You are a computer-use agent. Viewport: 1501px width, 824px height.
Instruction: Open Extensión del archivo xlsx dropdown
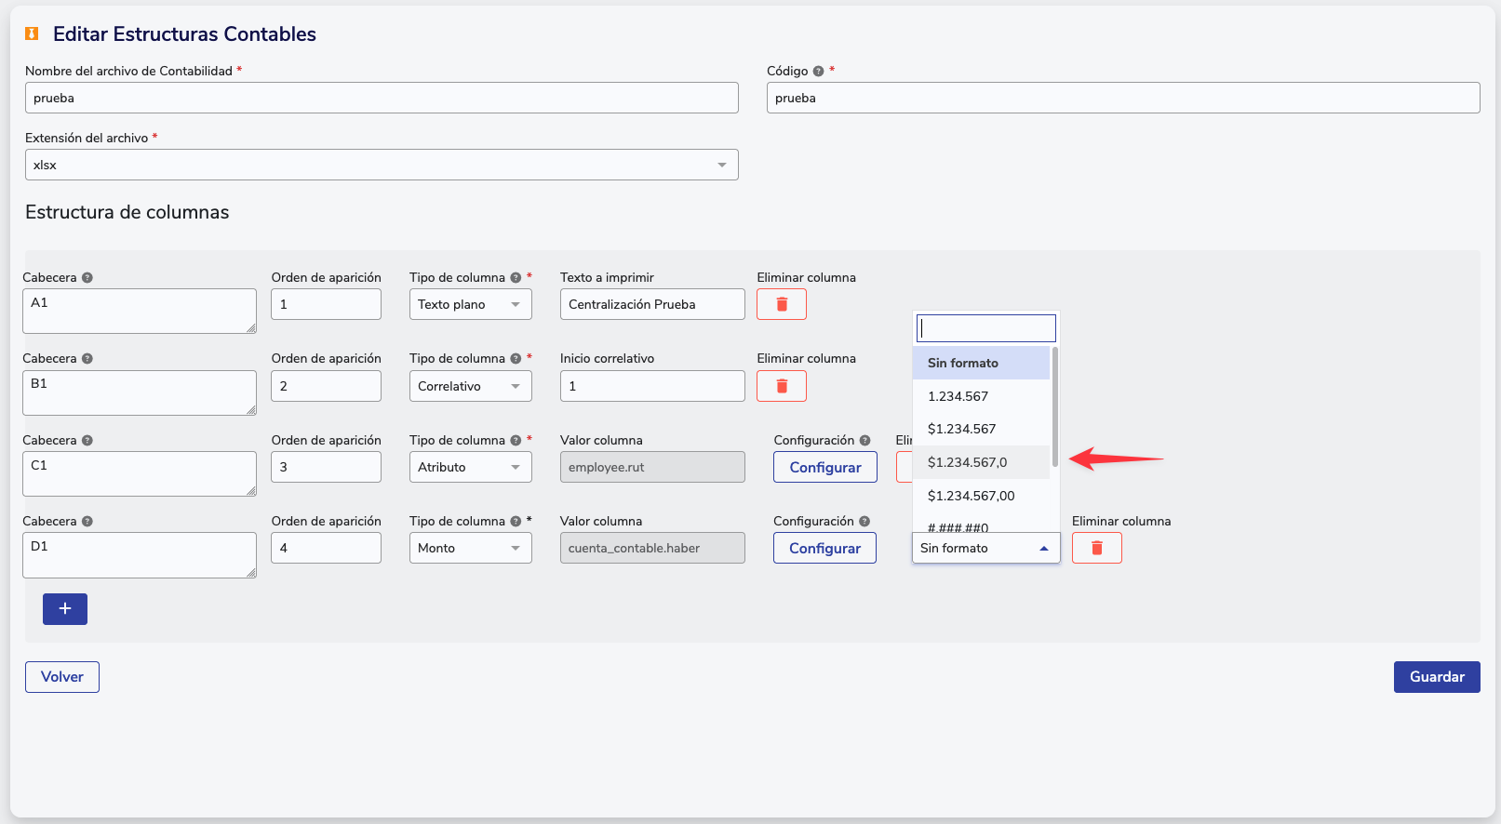(x=382, y=165)
